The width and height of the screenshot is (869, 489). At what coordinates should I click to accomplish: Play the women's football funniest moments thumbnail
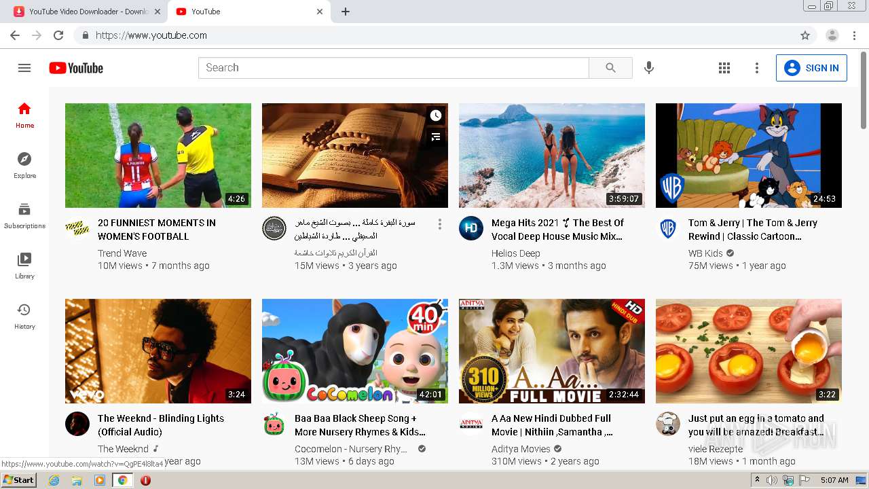158,156
